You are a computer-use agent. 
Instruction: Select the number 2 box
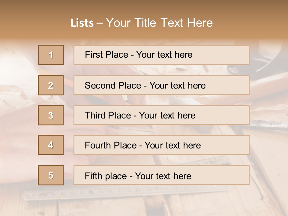[51, 85]
